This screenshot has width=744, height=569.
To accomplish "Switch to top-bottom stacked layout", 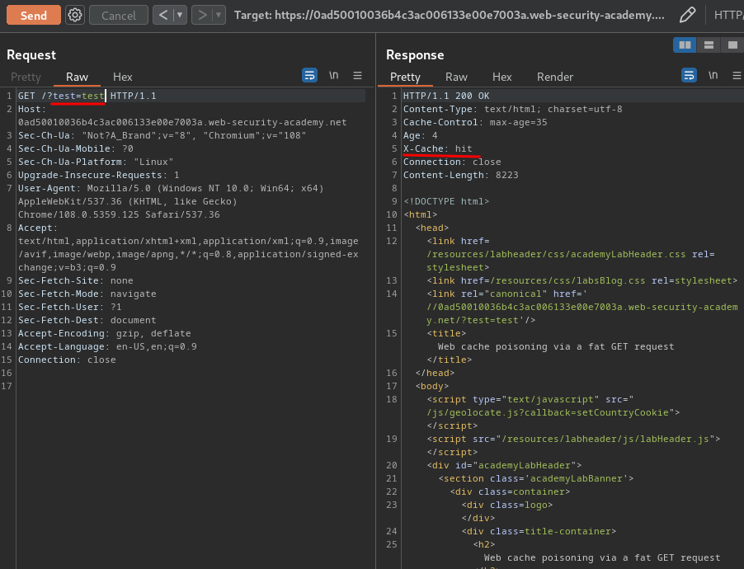I will click(709, 45).
